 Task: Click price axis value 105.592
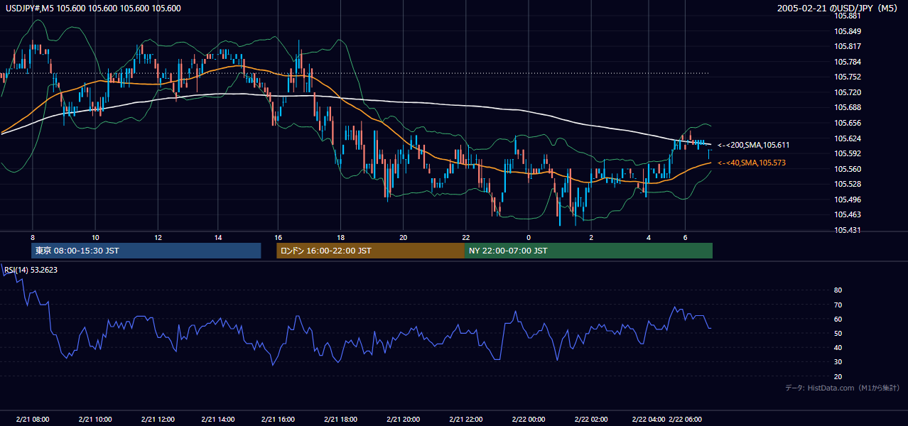point(848,153)
